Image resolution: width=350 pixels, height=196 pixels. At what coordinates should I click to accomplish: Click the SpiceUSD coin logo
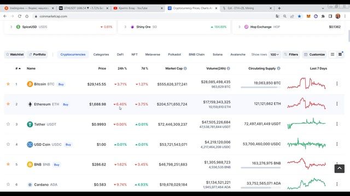pyautogui.click(x=18, y=27)
